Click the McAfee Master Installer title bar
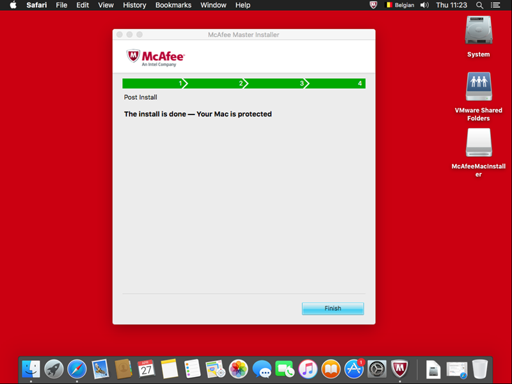 (x=244, y=35)
